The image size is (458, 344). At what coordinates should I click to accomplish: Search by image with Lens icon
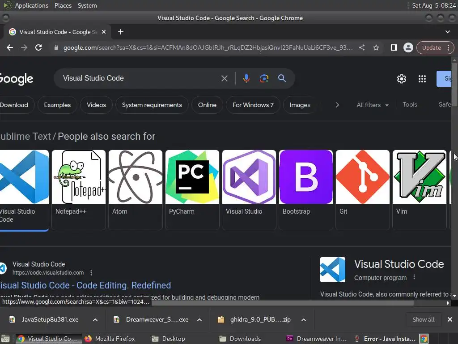coord(264,78)
